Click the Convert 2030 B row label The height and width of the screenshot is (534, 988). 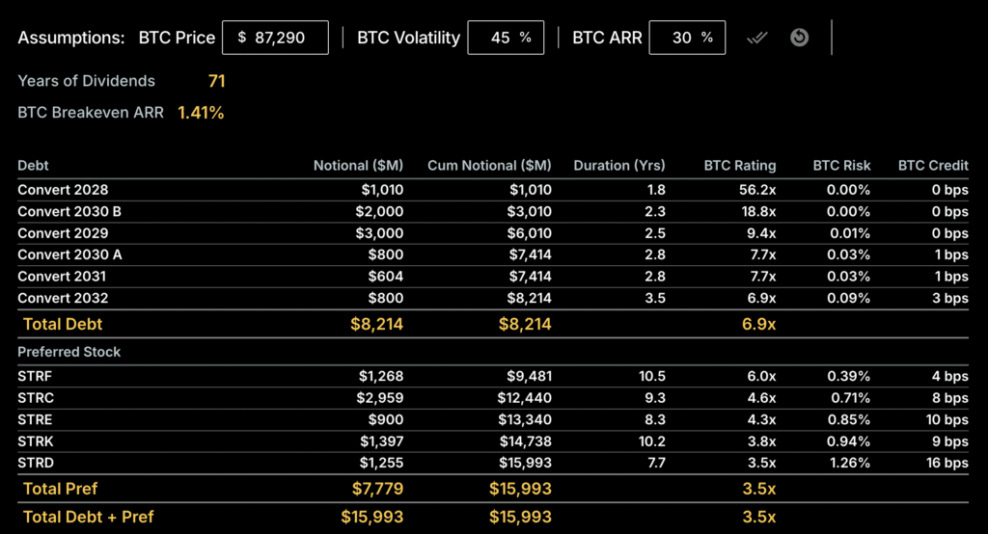click(69, 211)
